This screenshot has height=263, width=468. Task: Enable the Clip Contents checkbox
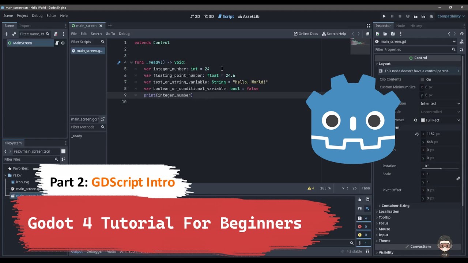pos(423,79)
